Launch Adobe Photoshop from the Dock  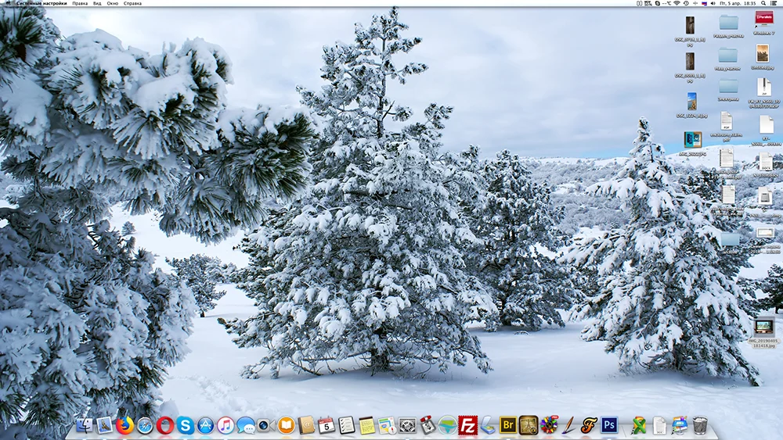(x=608, y=425)
